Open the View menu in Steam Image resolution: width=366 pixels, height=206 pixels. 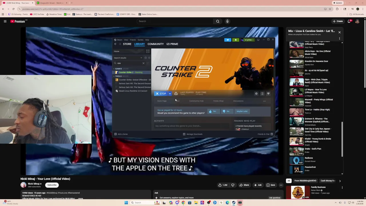click(x=126, y=40)
